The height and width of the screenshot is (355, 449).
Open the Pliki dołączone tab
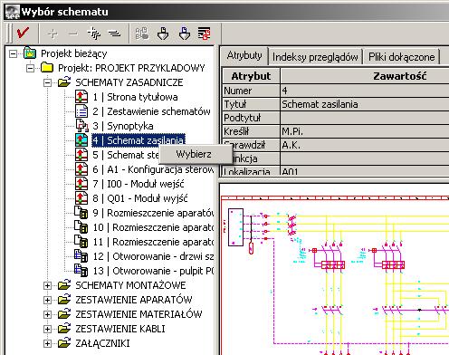click(402, 57)
